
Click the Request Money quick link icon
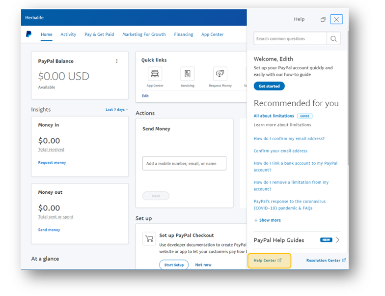220,74
